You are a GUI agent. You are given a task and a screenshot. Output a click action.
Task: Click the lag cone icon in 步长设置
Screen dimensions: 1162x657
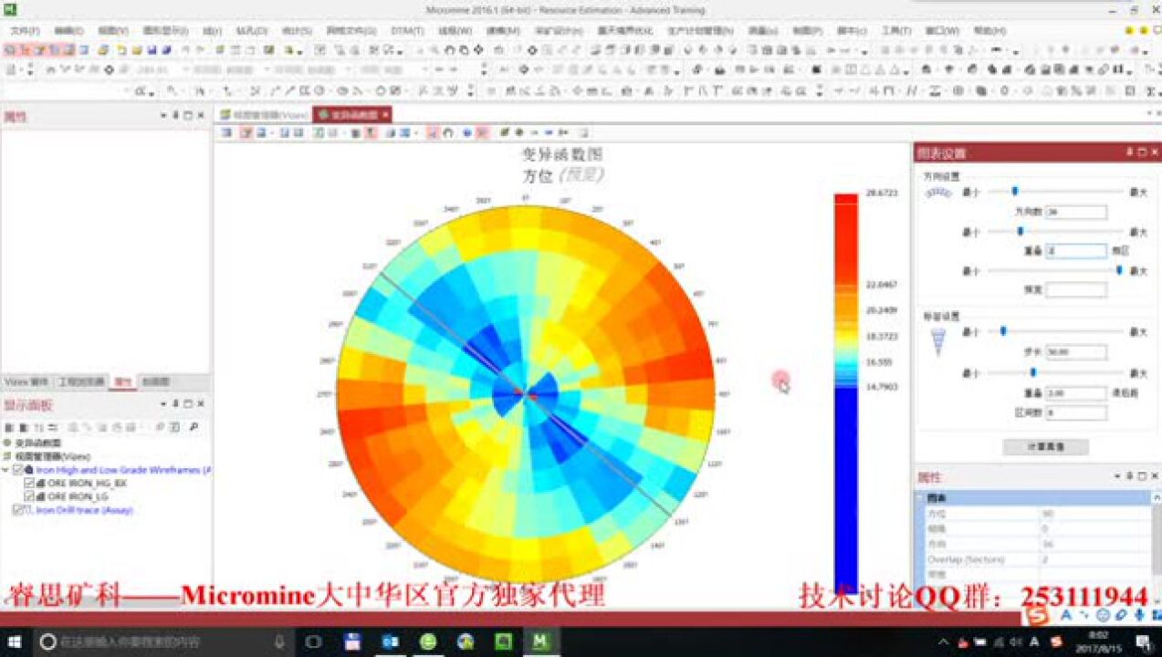point(938,342)
